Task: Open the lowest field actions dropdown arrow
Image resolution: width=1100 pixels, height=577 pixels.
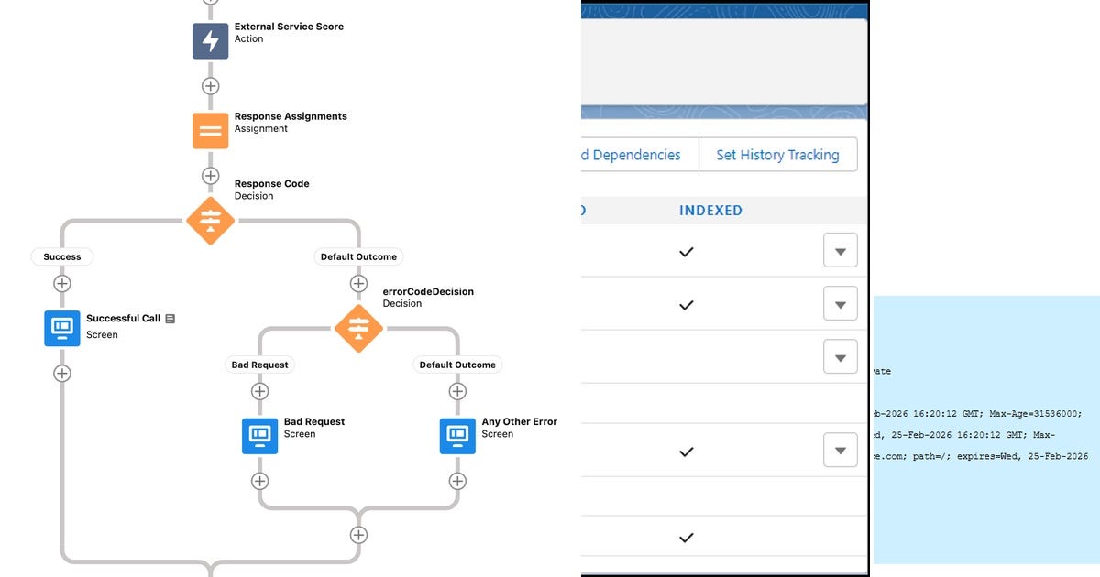Action: pos(840,450)
